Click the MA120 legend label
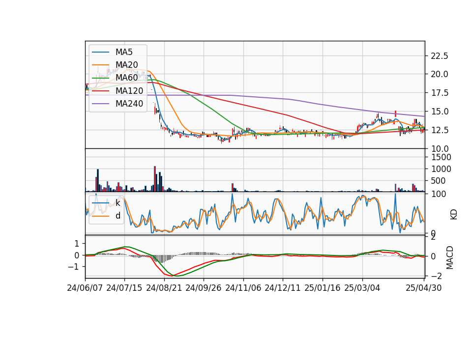472x339 pixels. tap(129, 90)
